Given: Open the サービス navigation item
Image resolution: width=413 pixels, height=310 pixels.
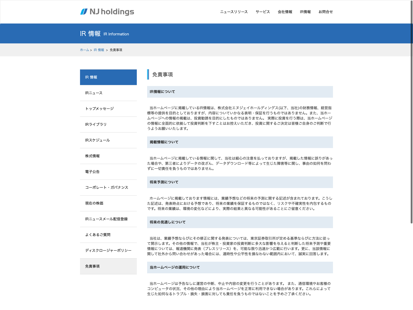Looking at the screenshot, I should 263,12.
